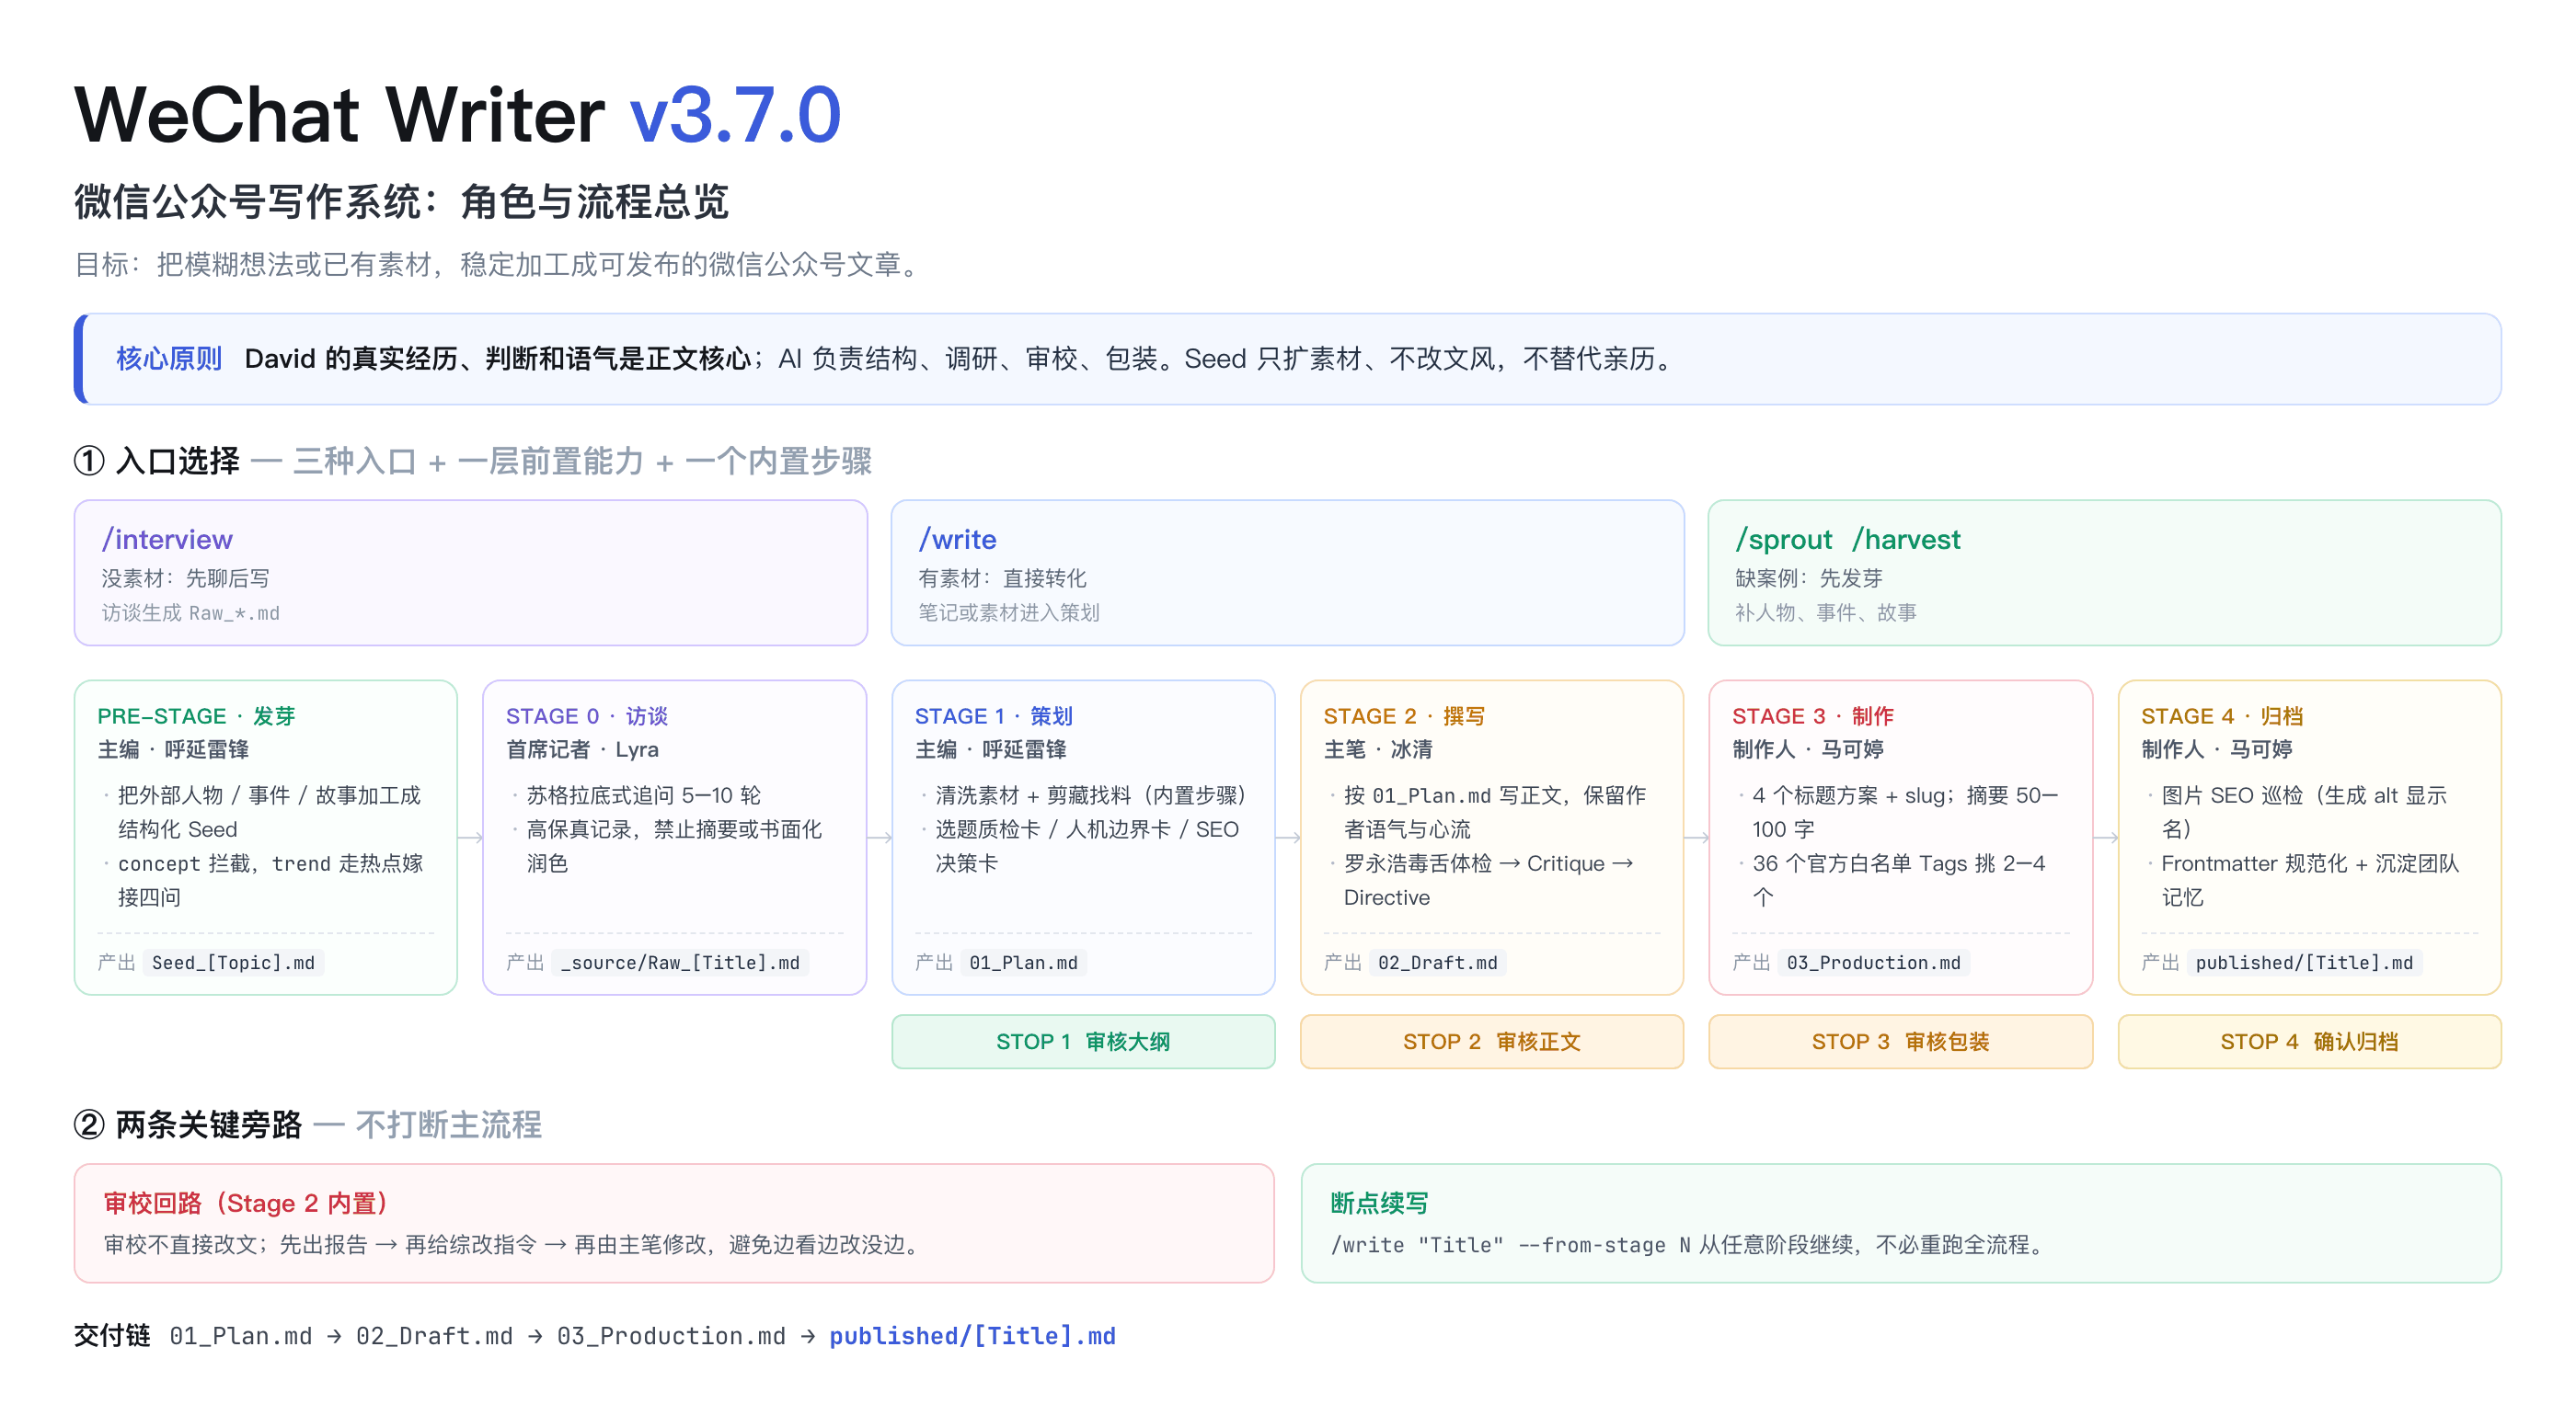
Task: Click the /sprout /harvest entry card
Action: click(2104, 573)
